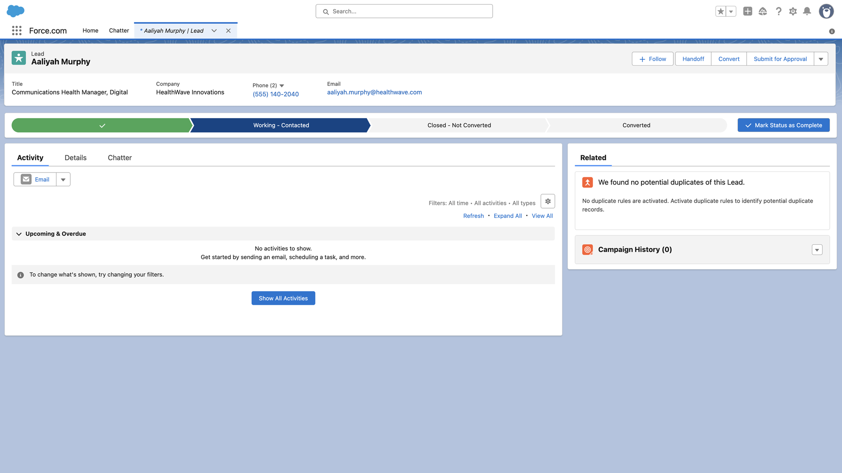This screenshot has height=473, width=842.
Task: Open the Notifications bell
Action: (807, 11)
